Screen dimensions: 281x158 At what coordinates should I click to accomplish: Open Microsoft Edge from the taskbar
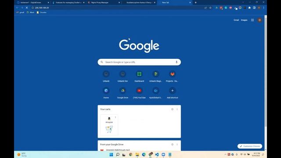[x=144, y=154]
